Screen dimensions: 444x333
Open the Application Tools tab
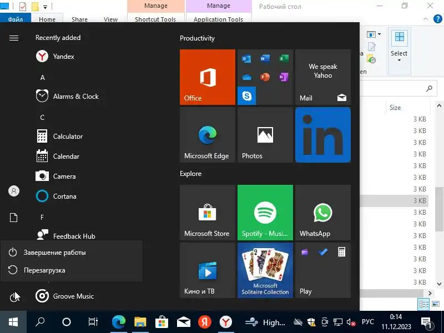(218, 19)
